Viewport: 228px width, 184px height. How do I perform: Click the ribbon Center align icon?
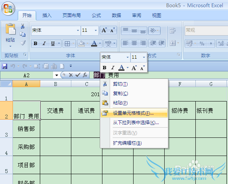pos(134,43)
